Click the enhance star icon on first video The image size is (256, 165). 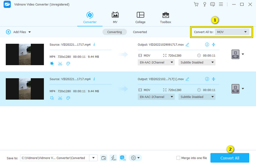(52, 64)
